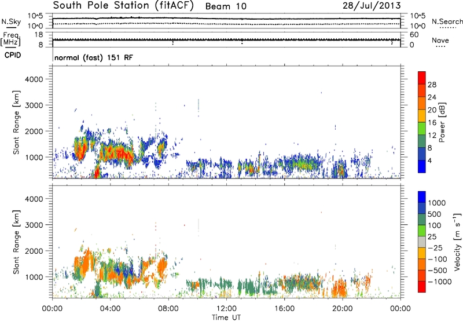Click the '16:00' time tick label
The height and width of the screenshot is (321, 463).
284,309
